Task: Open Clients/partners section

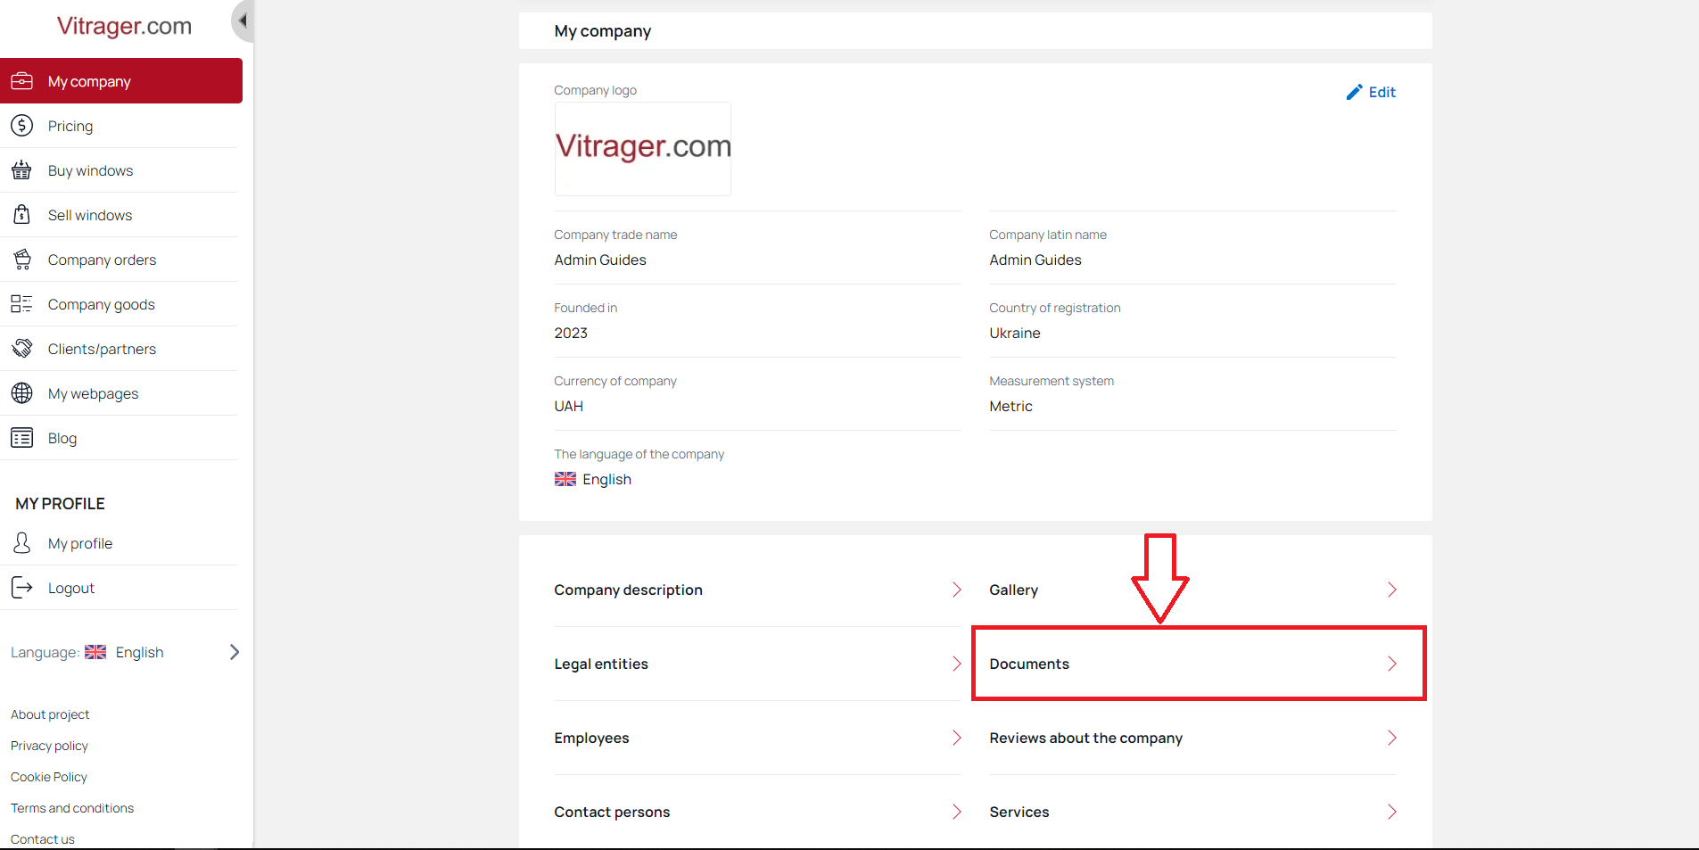Action: [x=121, y=349]
